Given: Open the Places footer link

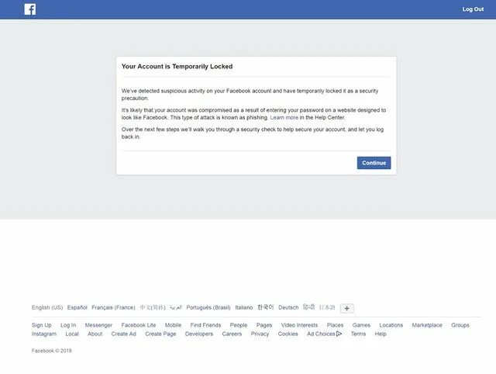Looking at the screenshot, I should (335, 325).
